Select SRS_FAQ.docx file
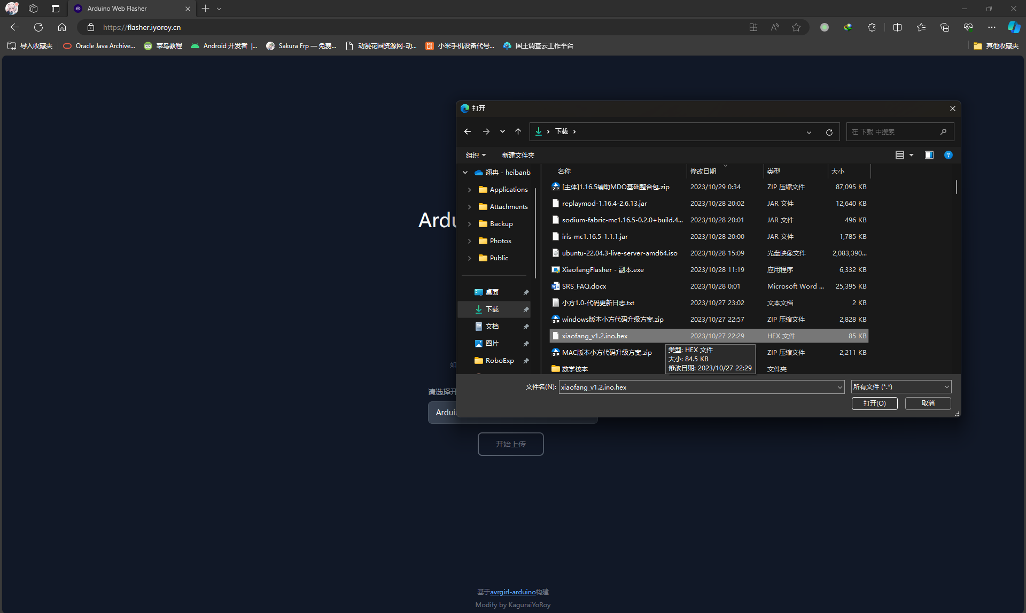The image size is (1026, 613). (x=709, y=286)
